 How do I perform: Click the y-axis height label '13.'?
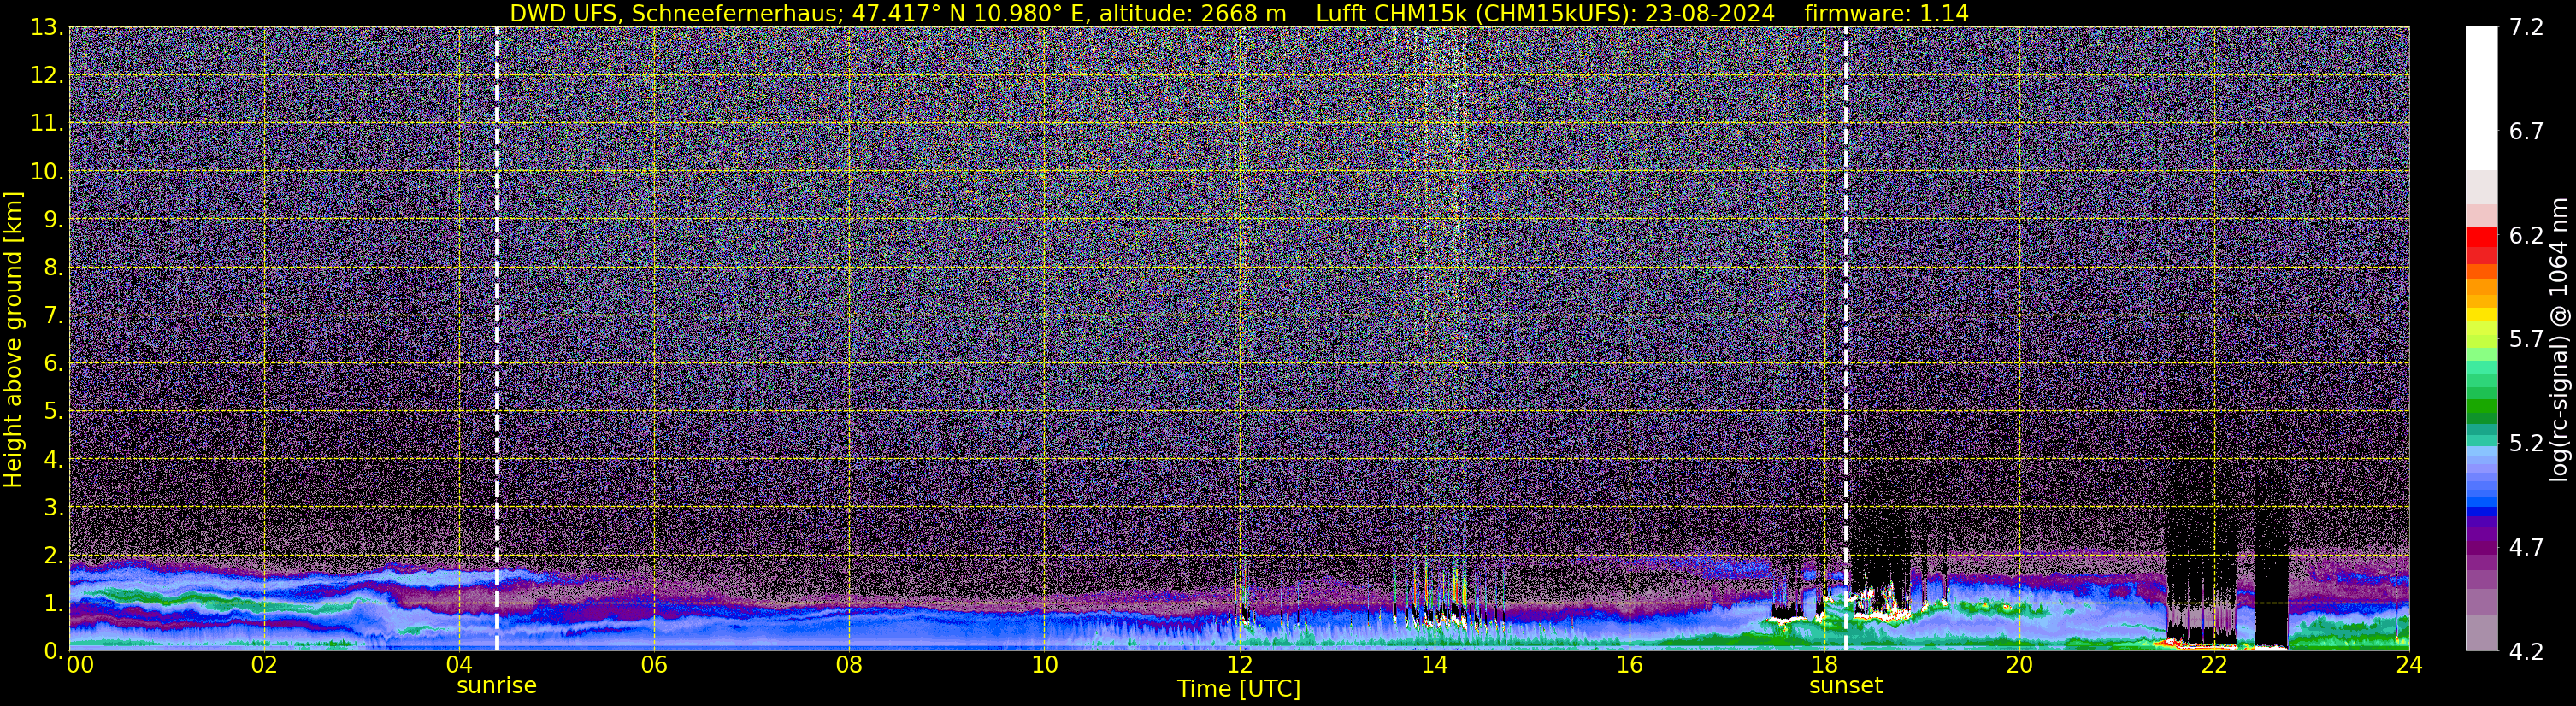[x=47, y=27]
